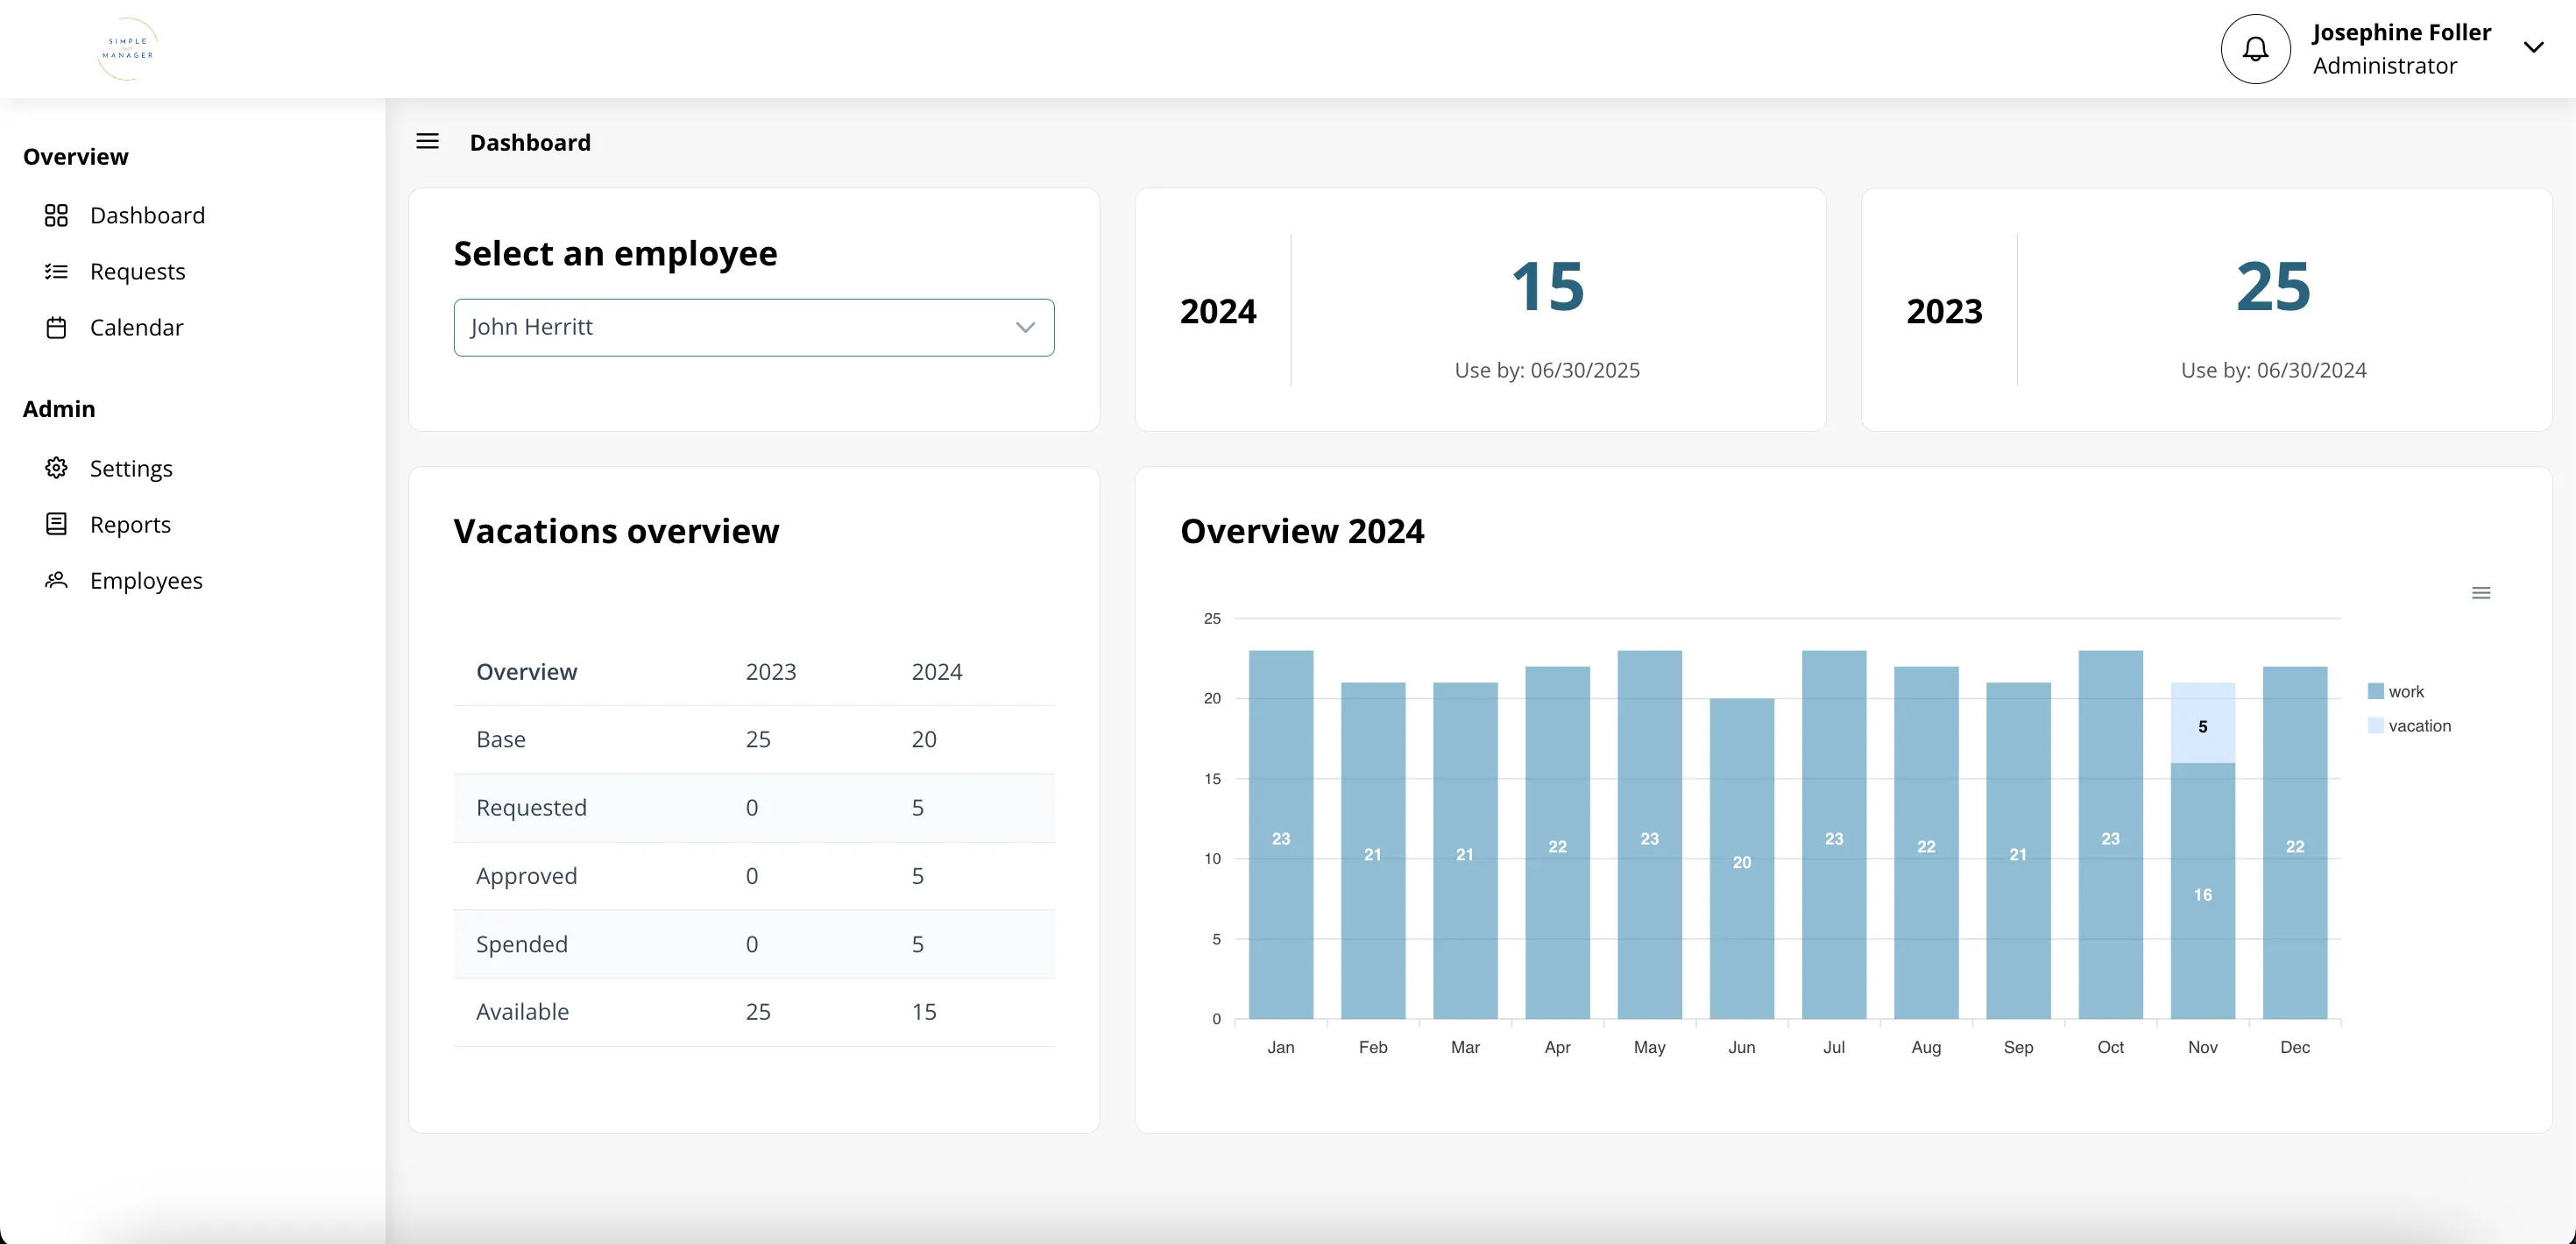Open the John Herritt employee dropdown

coord(753,327)
